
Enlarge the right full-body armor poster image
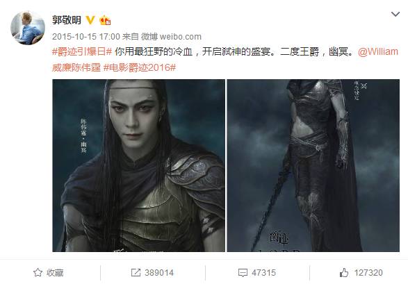pyautogui.click(x=313, y=165)
